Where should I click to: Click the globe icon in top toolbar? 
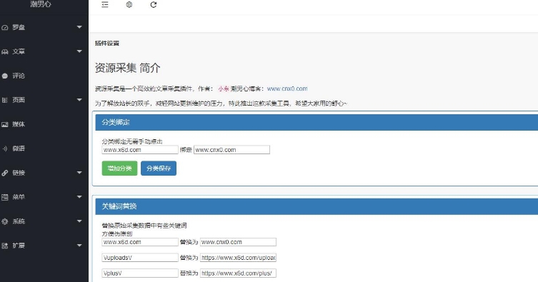coord(129,4)
